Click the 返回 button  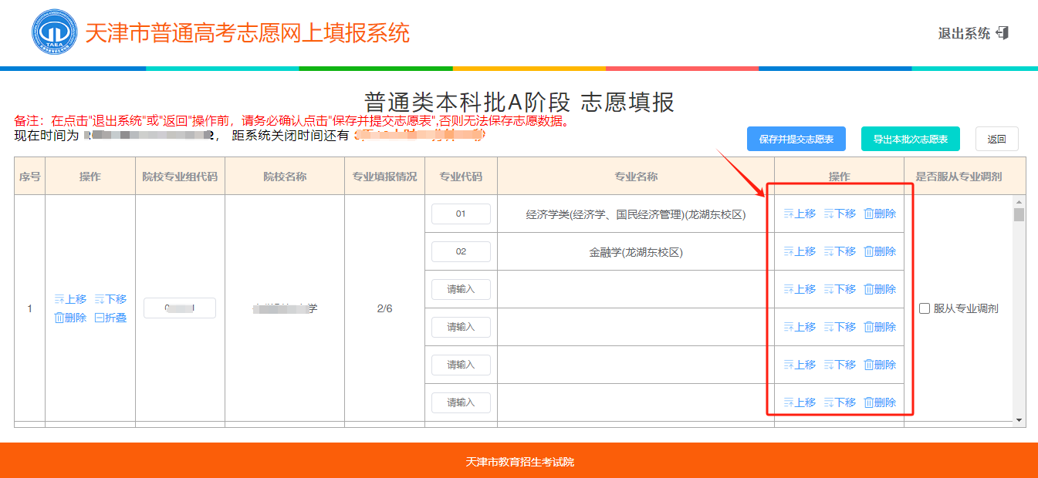click(997, 140)
